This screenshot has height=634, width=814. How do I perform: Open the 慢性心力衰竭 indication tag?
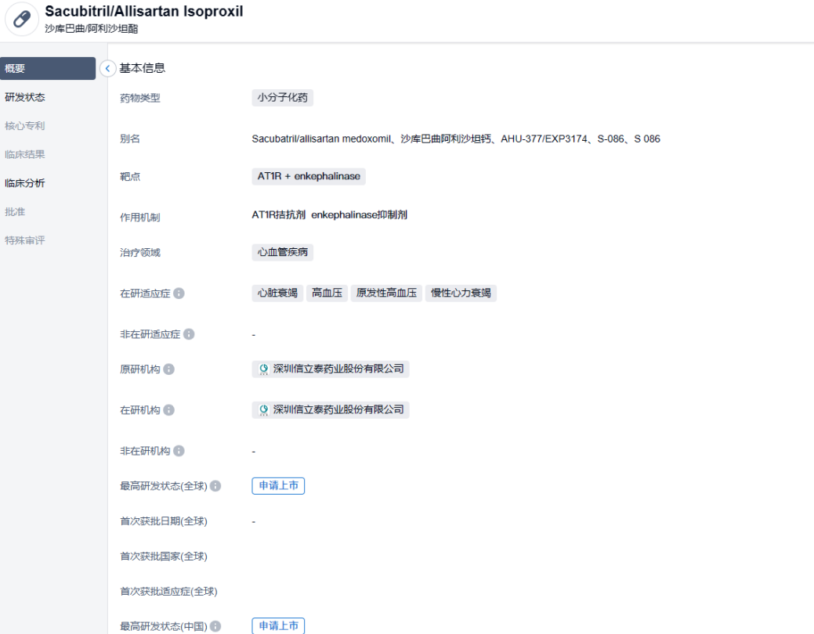pos(461,294)
